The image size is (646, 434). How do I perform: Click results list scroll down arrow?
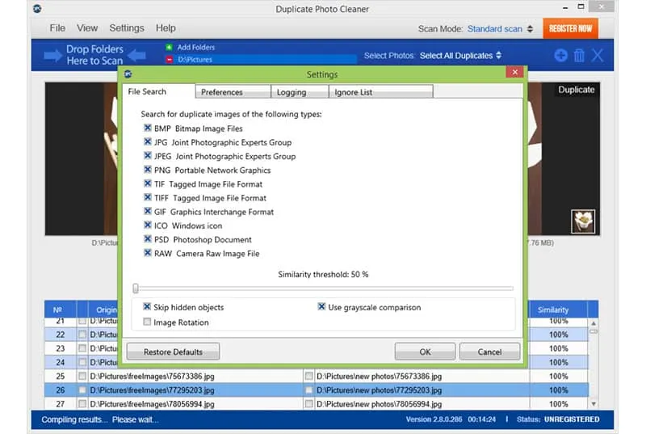click(594, 404)
